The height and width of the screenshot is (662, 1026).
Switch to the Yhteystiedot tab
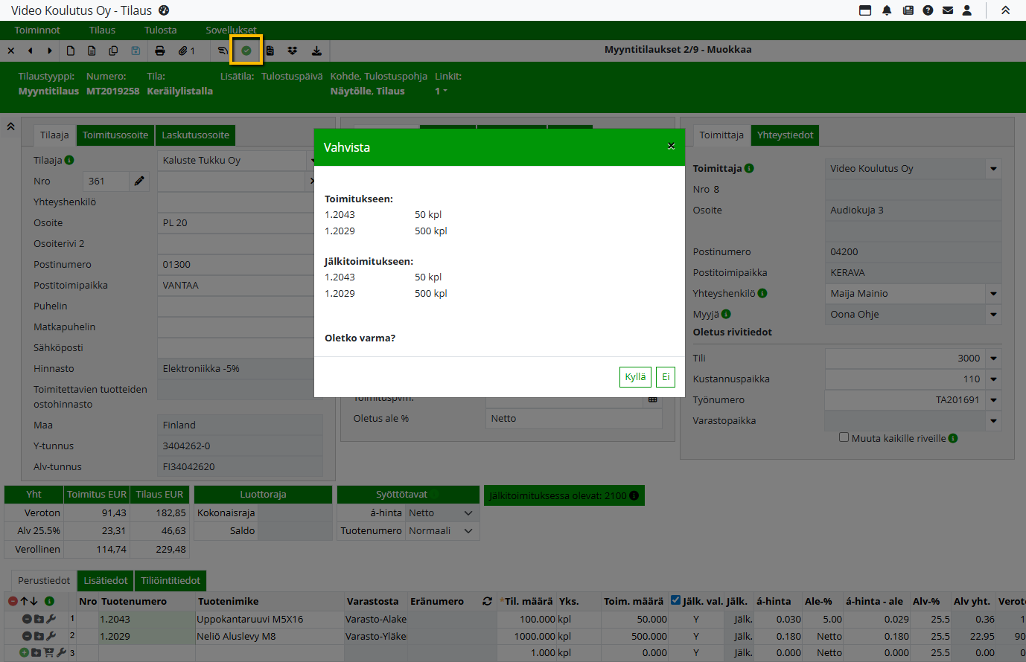[x=785, y=135]
